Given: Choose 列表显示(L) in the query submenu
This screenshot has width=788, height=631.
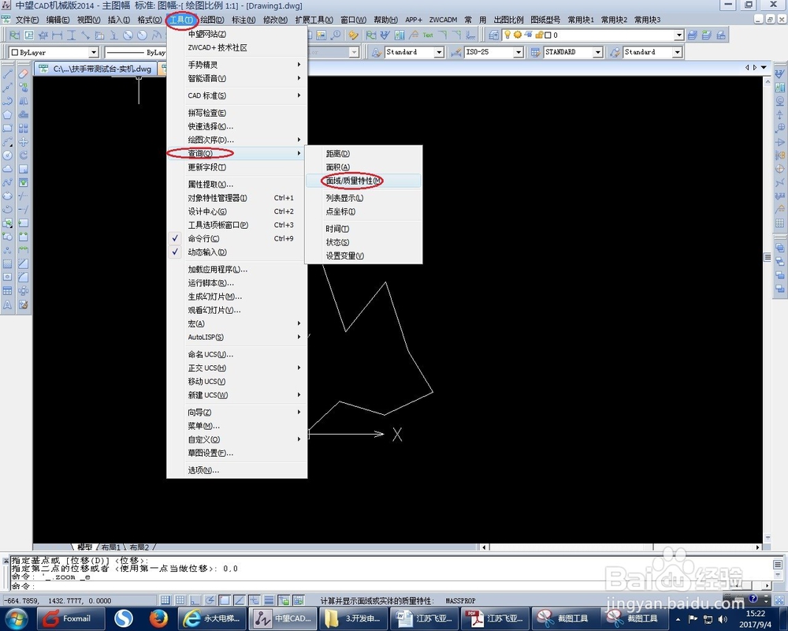Looking at the screenshot, I should (x=363, y=198).
